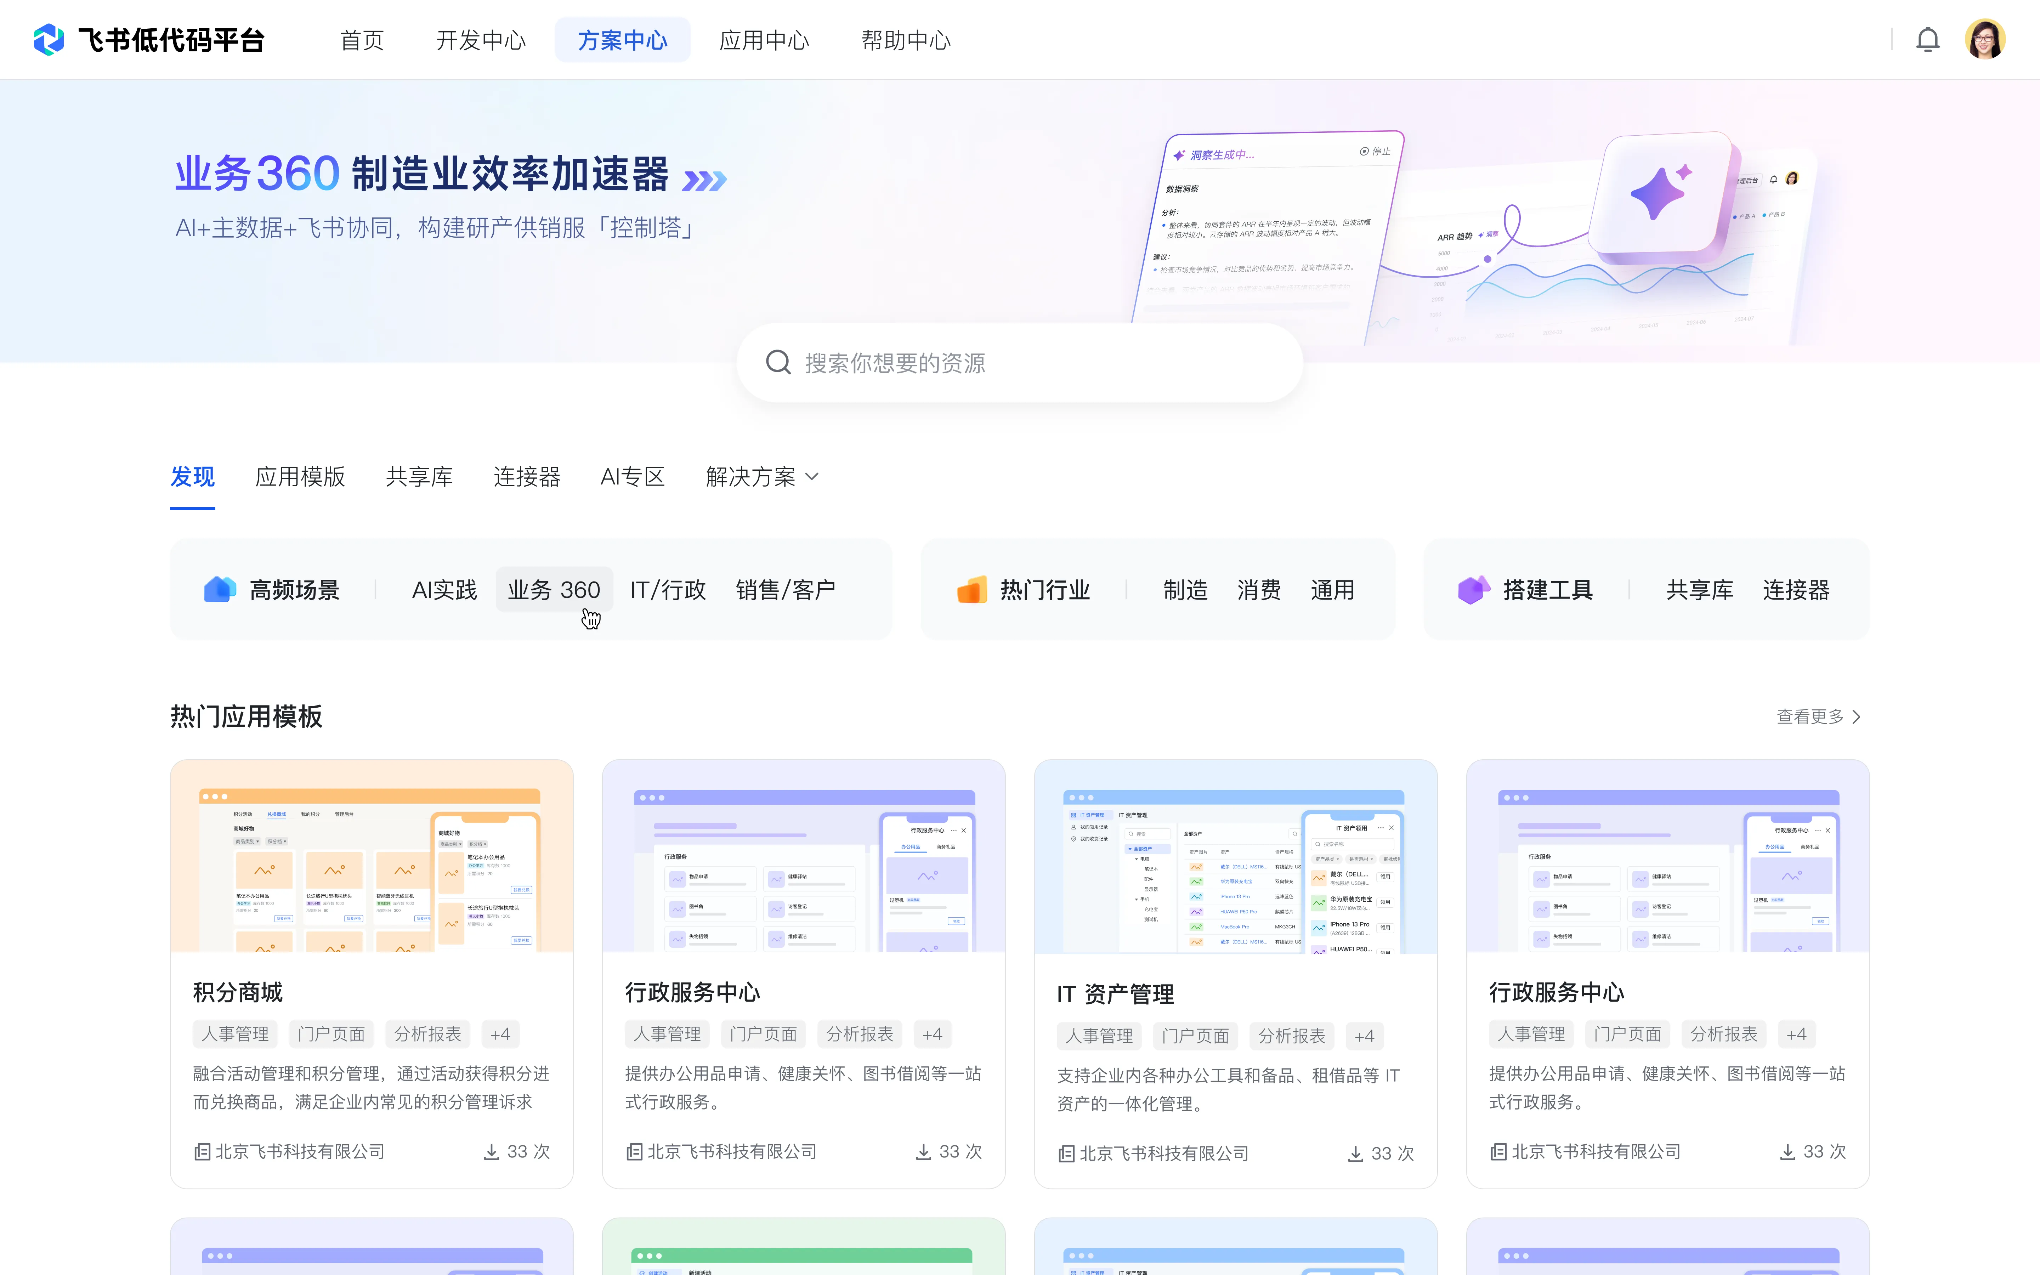Click 33 次 download count on IT 资产管理 card
2040x1275 pixels.
1393,1154
